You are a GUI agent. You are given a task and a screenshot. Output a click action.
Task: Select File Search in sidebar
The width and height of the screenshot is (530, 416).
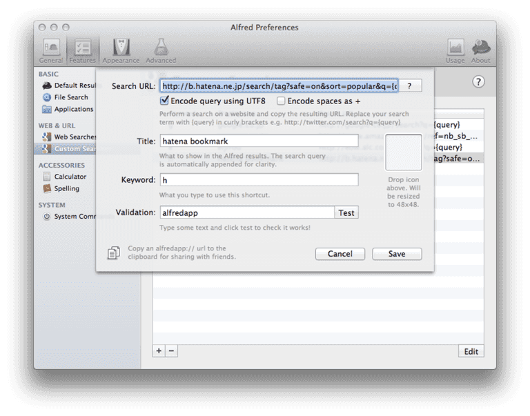(x=66, y=97)
